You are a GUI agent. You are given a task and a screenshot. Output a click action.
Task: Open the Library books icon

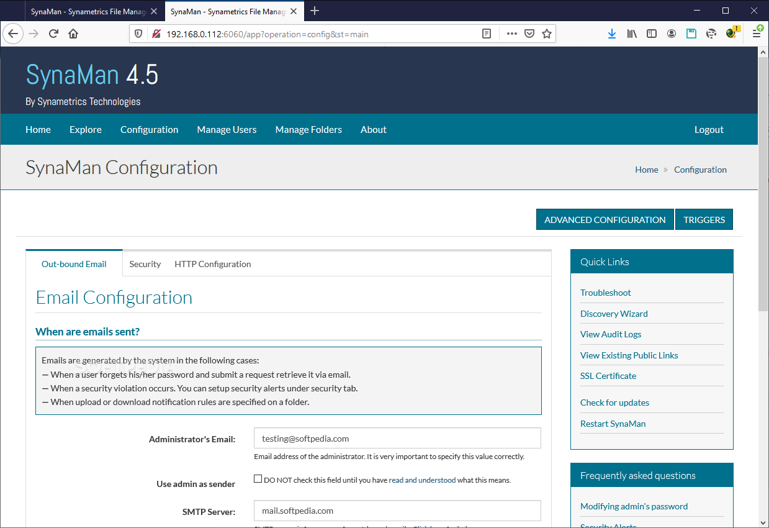(632, 34)
